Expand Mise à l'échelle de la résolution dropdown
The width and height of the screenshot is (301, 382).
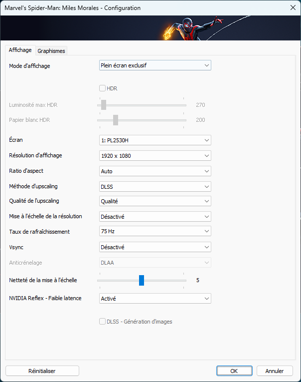point(155,217)
